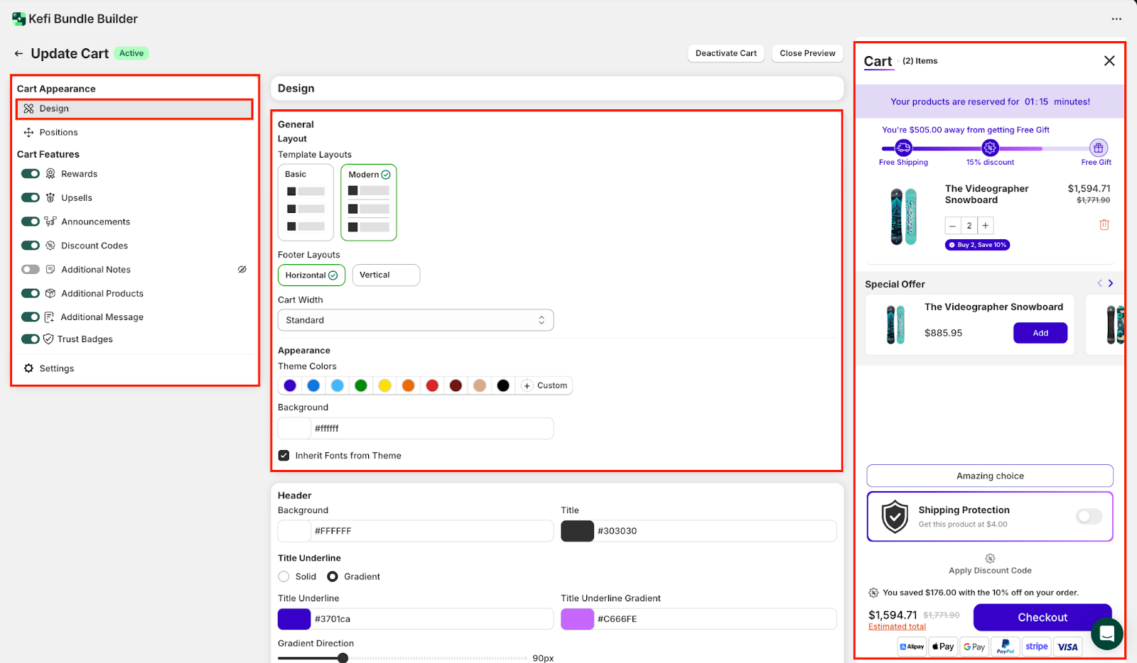Toggle the Rewards feature off
The height and width of the screenshot is (663, 1137).
31,174
